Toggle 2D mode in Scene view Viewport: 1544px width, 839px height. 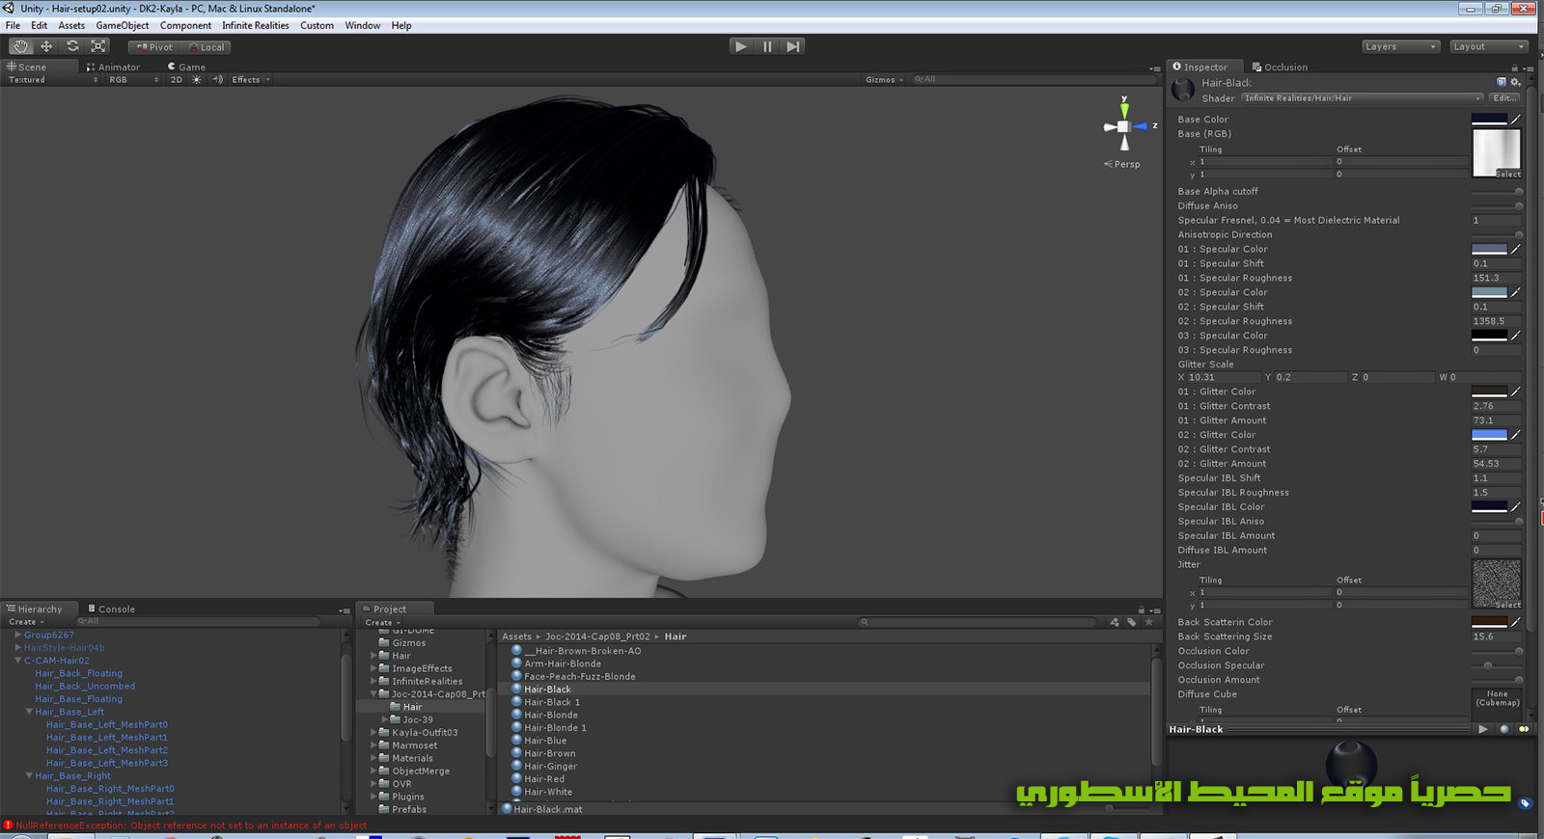(177, 80)
